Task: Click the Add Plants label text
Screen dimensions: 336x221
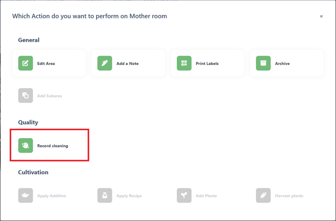Action: (206, 196)
